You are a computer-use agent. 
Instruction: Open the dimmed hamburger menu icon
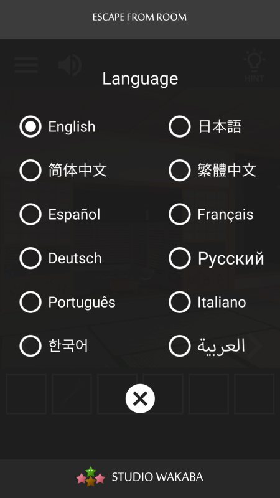coord(26,65)
